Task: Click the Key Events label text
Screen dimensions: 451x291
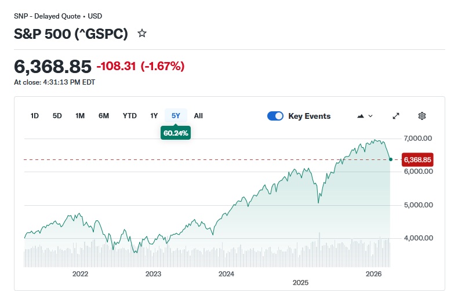Action: coord(309,116)
